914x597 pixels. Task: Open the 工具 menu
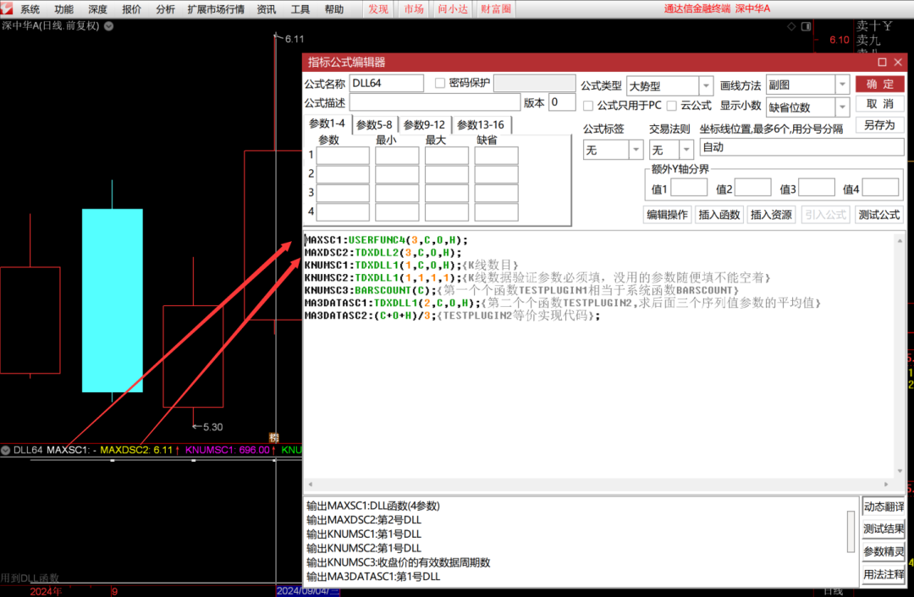tap(300, 8)
